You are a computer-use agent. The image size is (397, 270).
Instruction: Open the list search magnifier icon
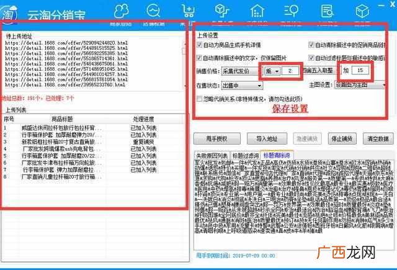[291, 11]
